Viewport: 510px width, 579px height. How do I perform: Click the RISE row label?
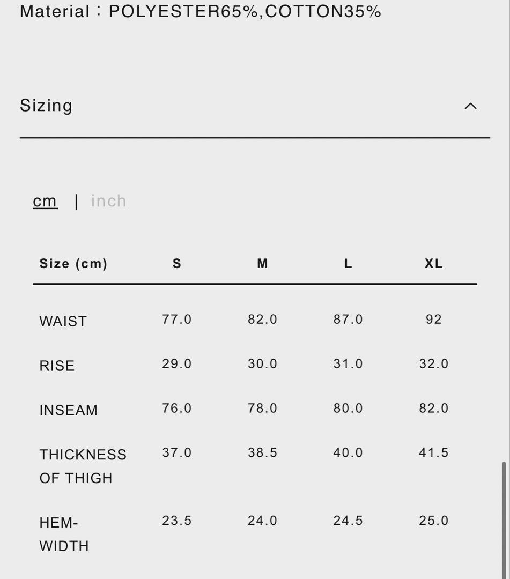tap(57, 366)
